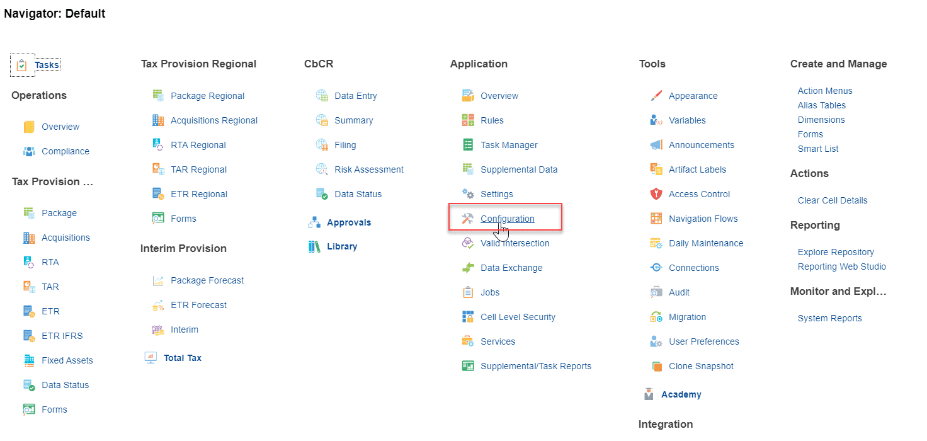The height and width of the screenshot is (441, 927).
Task: Open the Dimensions link
Action: click(821, 120)
